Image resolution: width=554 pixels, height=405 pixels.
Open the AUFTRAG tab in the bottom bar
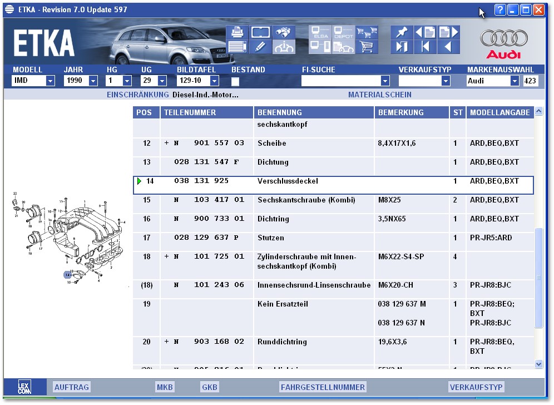coord(71,387)
